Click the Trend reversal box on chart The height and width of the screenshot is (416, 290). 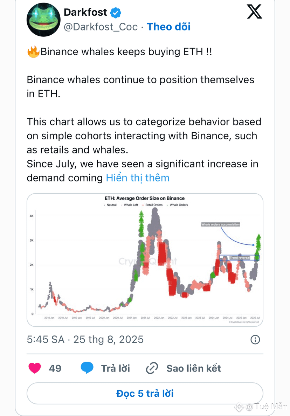point(239,258)
